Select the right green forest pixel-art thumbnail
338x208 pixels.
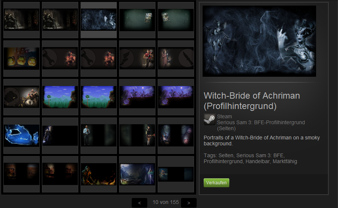point(99,97)
